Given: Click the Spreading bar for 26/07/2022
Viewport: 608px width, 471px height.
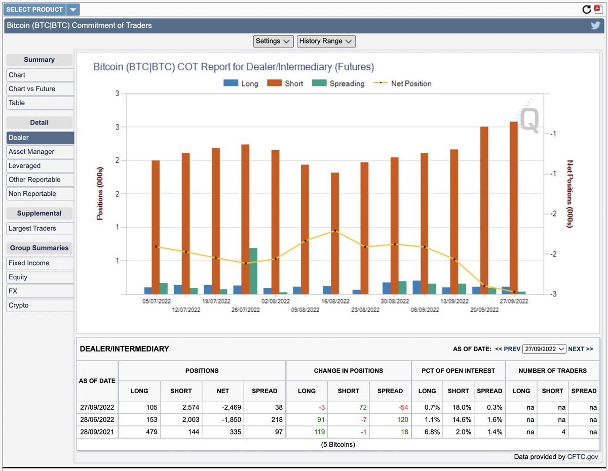Looking at the screenshot, I should [253, 271].
